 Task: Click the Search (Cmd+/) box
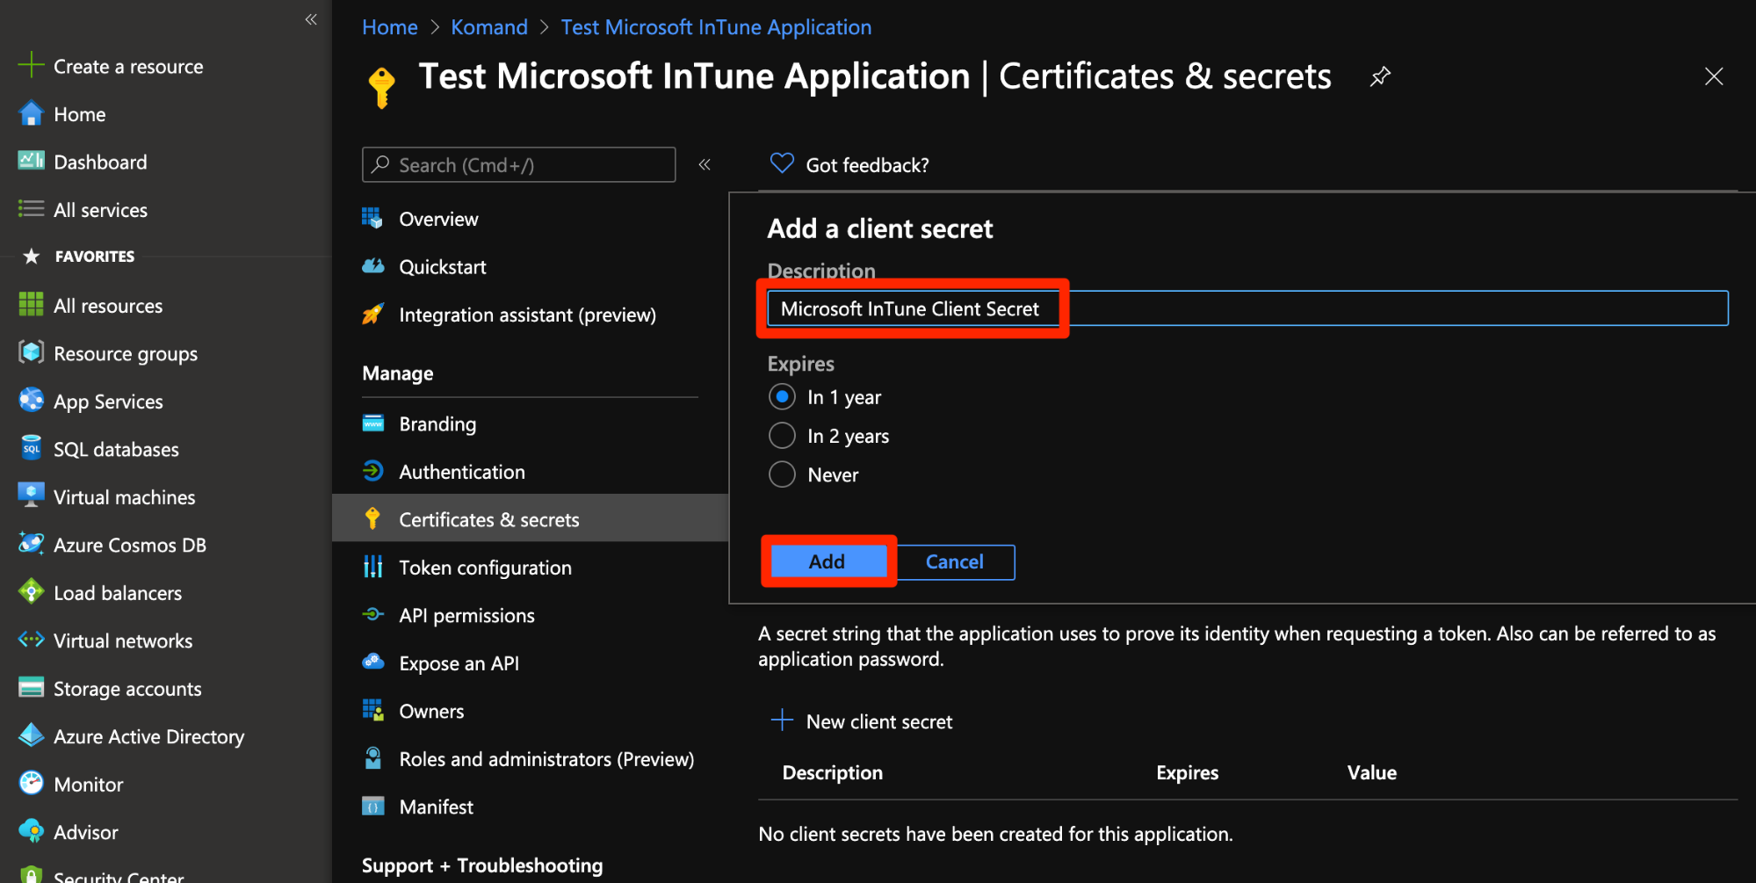[x=518, y=164]
